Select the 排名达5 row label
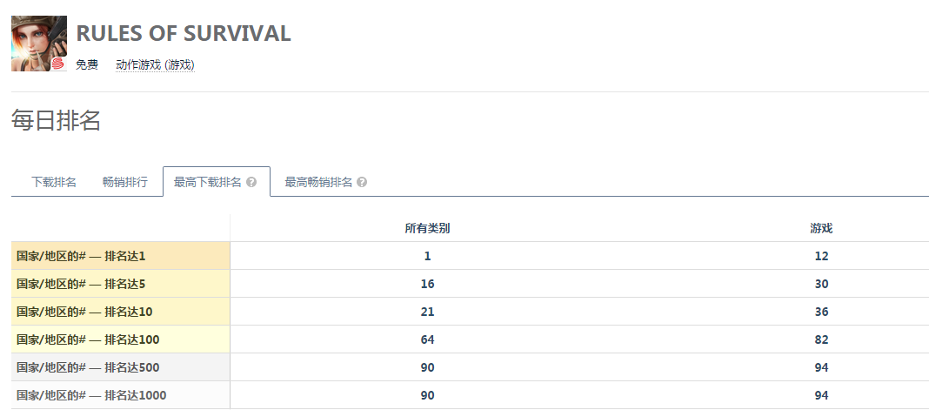The image size is (929, 410). coord(120,284)
